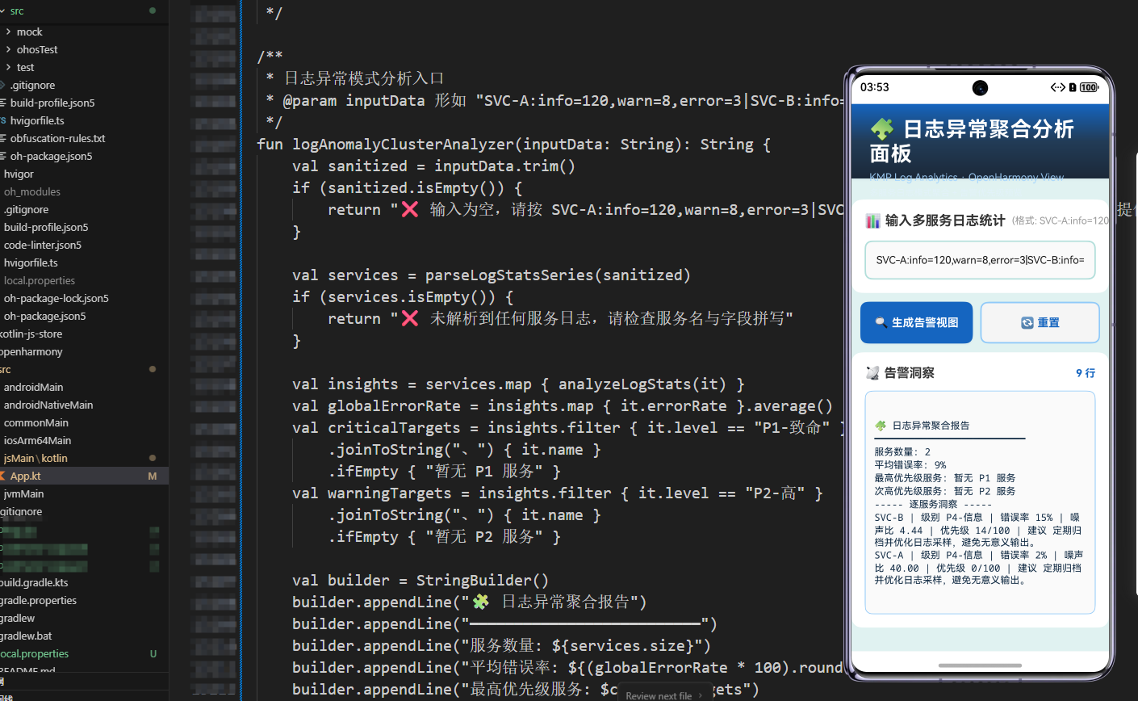The width and height of the screenshot is (1138, 701).
Task: Click the SIM alert icon in emulator status bar
Action: pos(1072,87)
